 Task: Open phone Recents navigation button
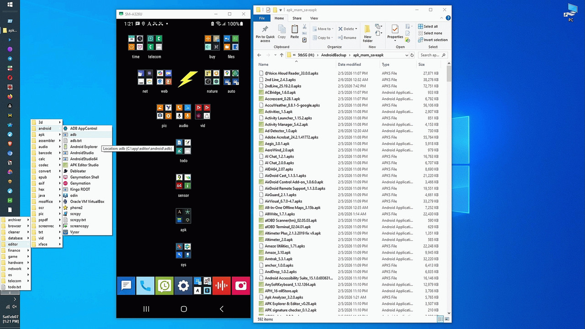[146, 309]
